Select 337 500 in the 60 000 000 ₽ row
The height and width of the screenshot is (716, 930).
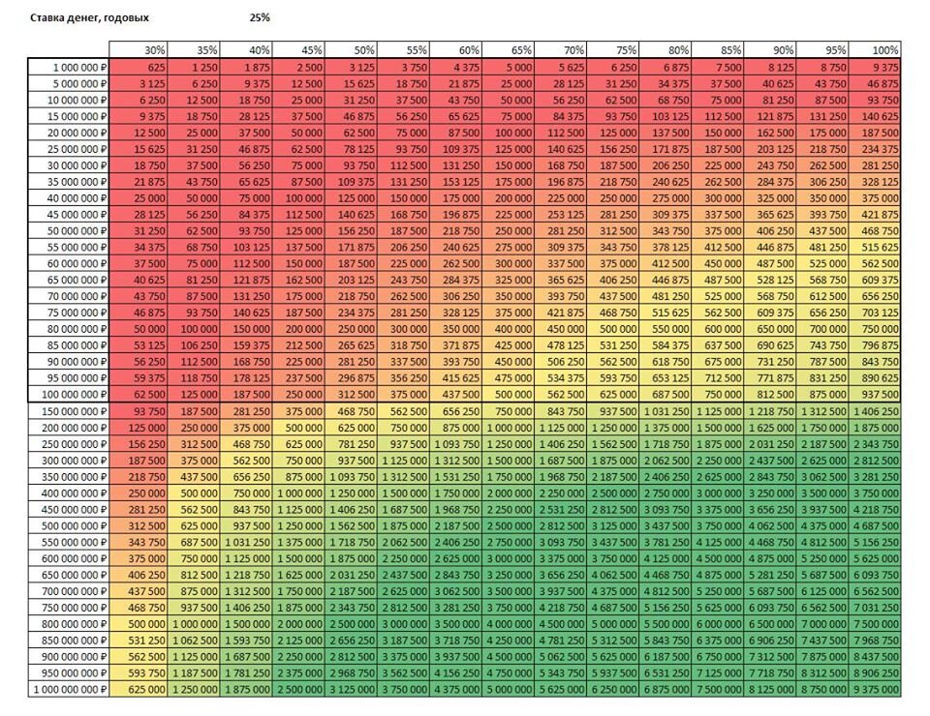(561, 263)
